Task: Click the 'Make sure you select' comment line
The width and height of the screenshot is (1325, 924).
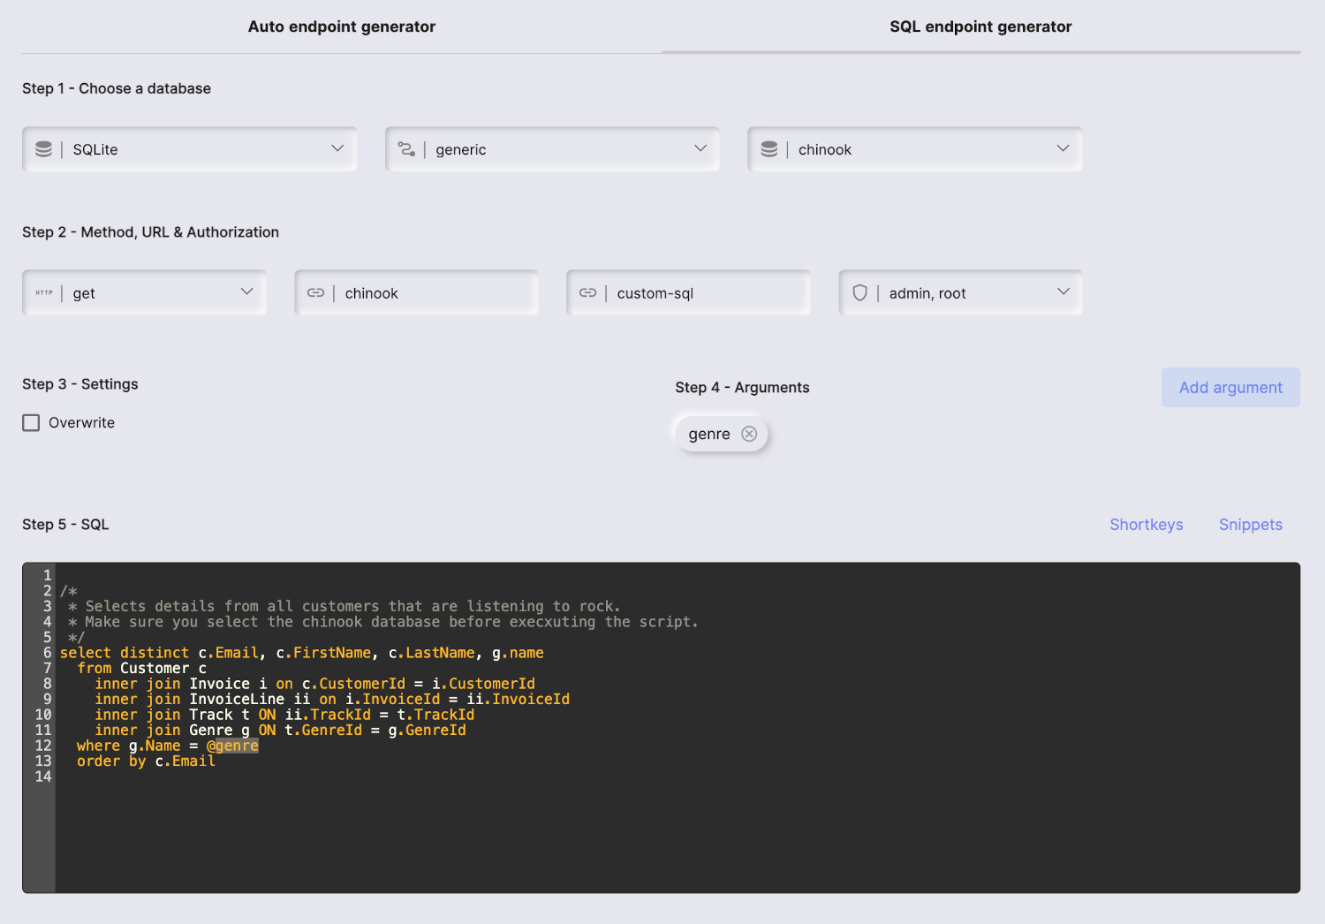Action: (383, 622)
